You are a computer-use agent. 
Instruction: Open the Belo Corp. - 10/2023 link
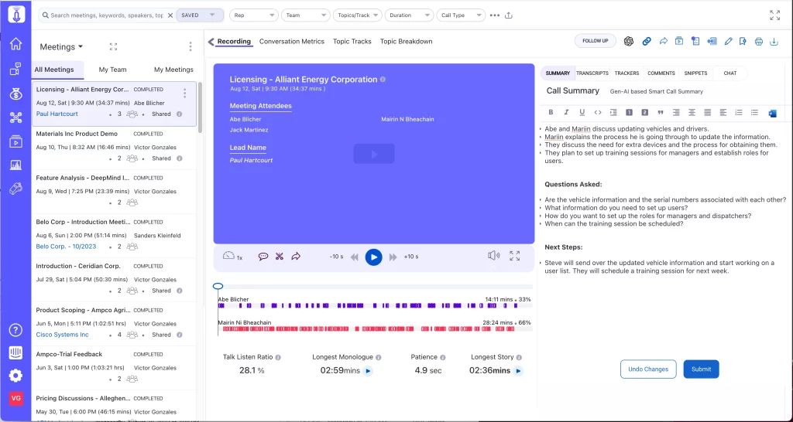(66, 247)
